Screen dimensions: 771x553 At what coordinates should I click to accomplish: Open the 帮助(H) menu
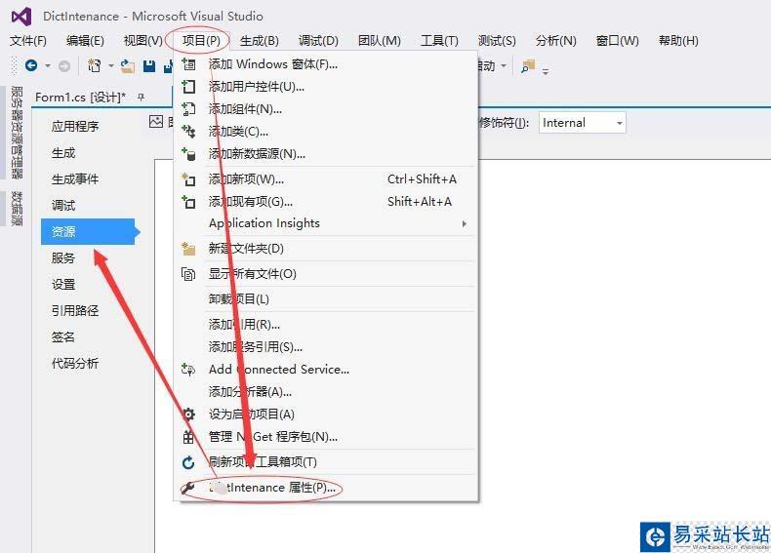point(678,41)
